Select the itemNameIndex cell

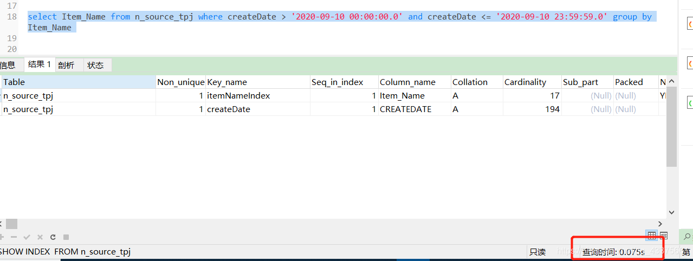tap(258, 95)
